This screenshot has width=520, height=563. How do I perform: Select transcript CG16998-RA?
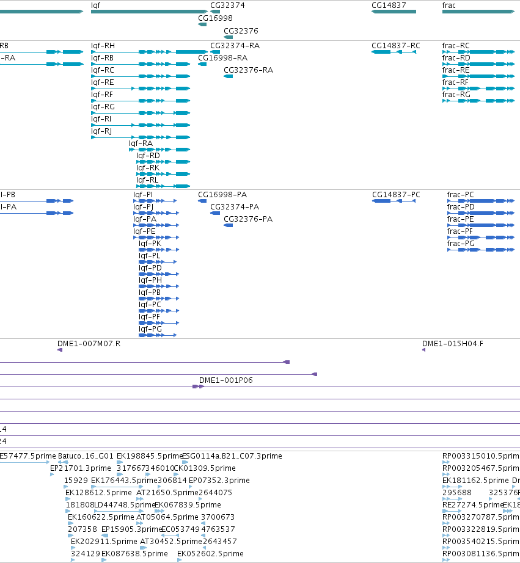(x=223, y=58)
